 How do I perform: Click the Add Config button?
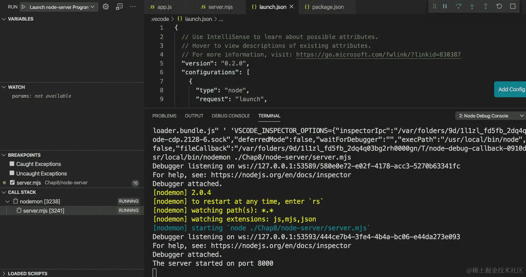(510, 89)
